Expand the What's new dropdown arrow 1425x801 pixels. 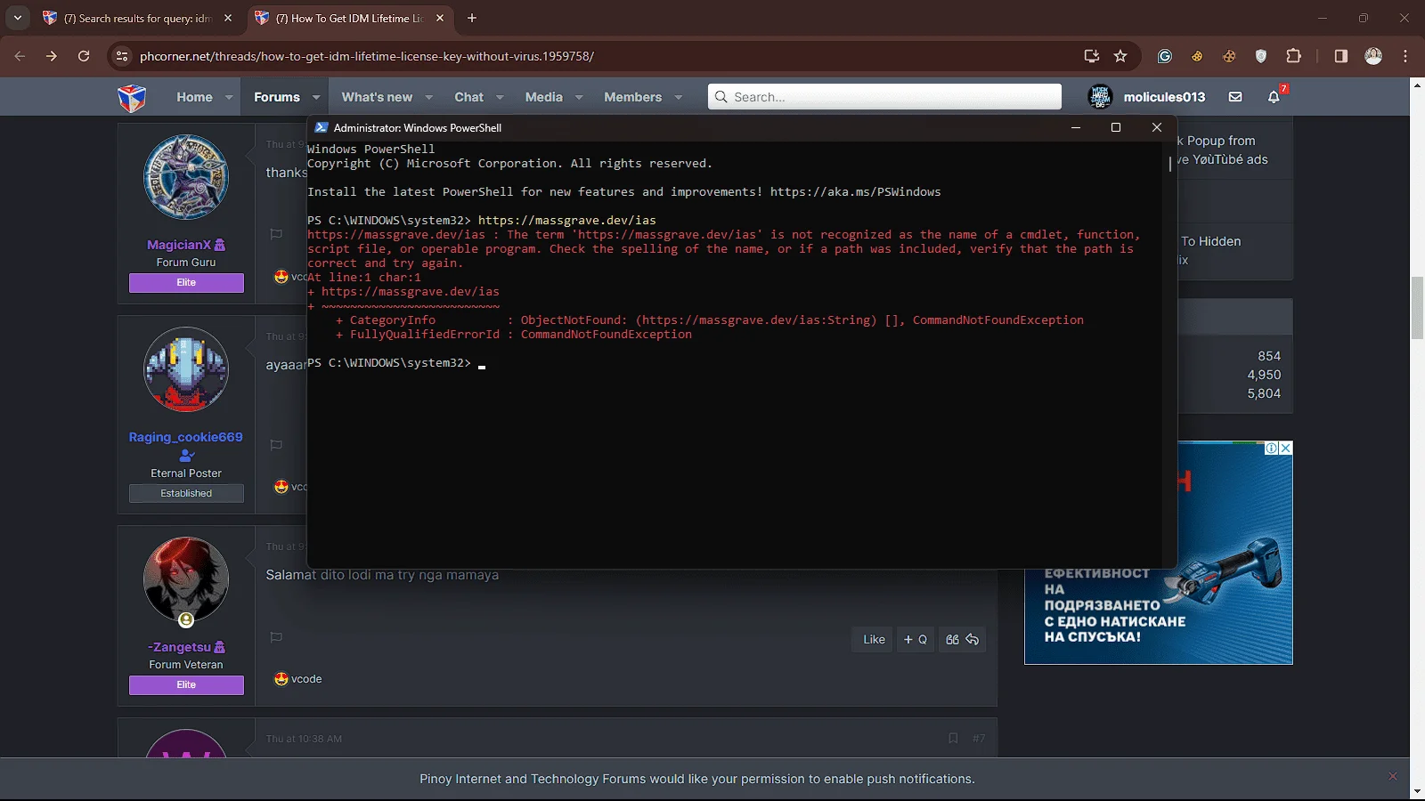click(x=428, y=97)
